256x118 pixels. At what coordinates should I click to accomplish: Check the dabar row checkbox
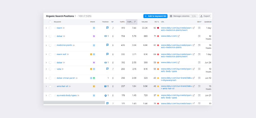tap(50, 62)
